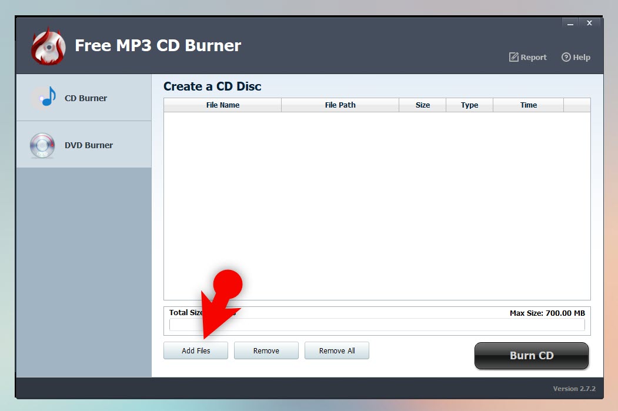The height and width of the screenshot is (411, 618).
Task: Switch to the DVD Burner tab
Action: click(x=84, y=145)
